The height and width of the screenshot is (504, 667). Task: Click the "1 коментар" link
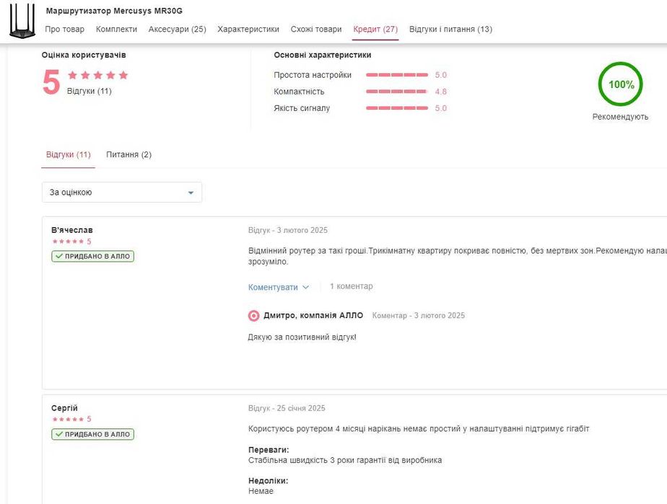tap(351, 286)
